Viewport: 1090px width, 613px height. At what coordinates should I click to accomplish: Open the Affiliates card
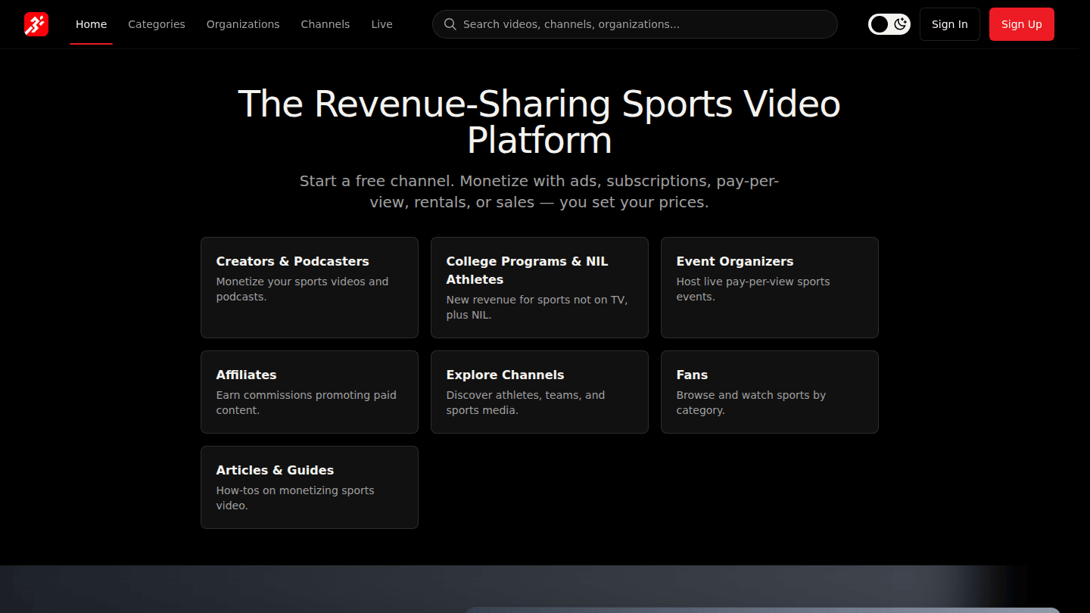pos(310,392)
